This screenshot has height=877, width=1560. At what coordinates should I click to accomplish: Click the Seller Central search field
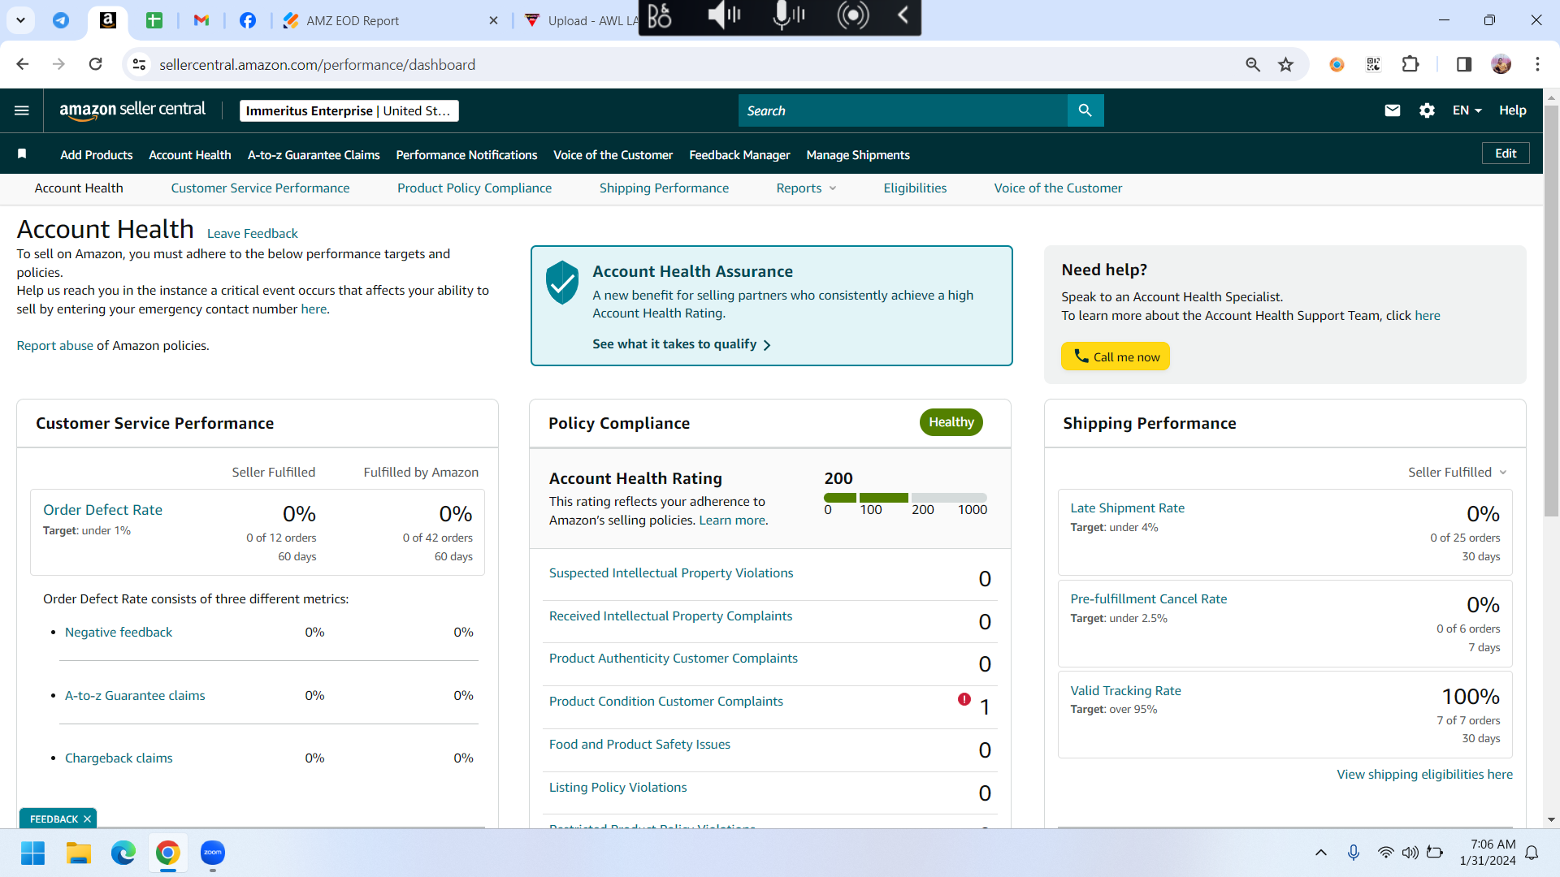(x=903, y=110)
